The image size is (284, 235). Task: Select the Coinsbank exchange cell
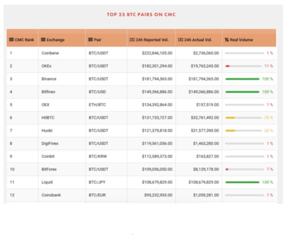tap(62, 195)
